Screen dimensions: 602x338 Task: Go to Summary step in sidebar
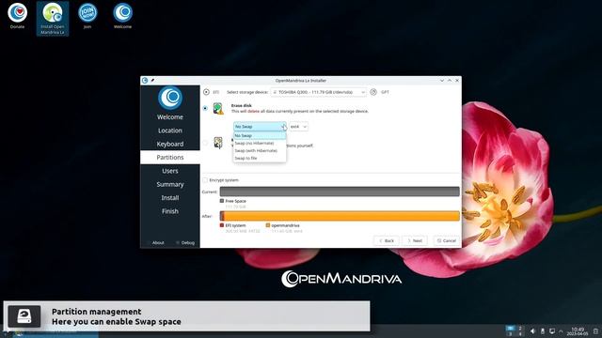point(170,184)
